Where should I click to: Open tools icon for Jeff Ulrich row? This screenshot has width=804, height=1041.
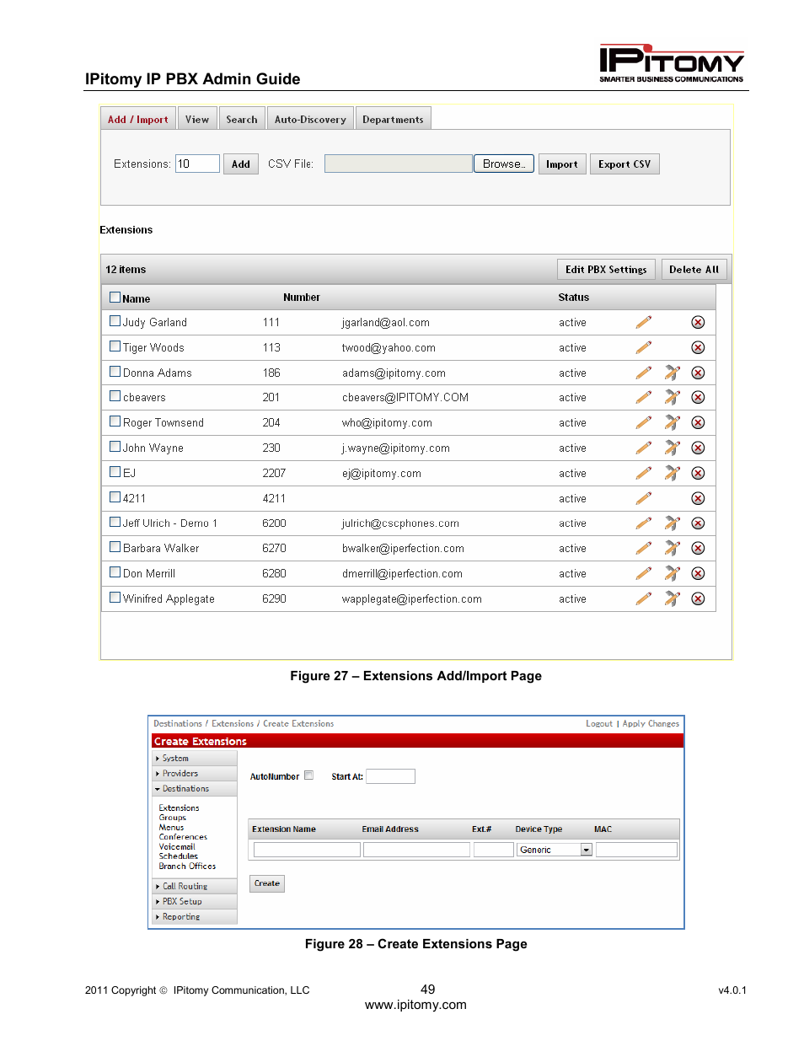[x=672, y=523]
